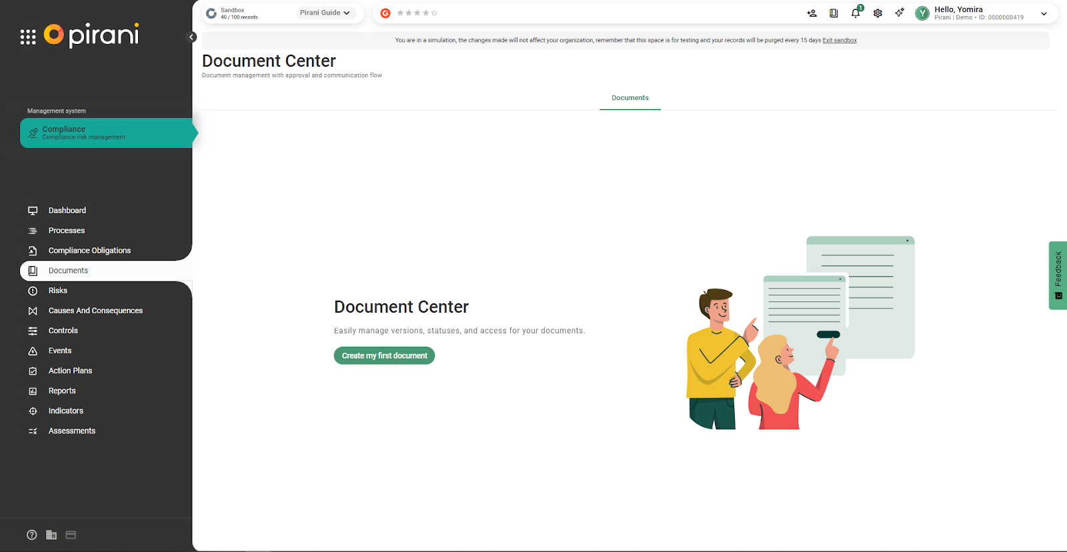
Task: Open the Compliance management system selector
Action: (107, 133)
